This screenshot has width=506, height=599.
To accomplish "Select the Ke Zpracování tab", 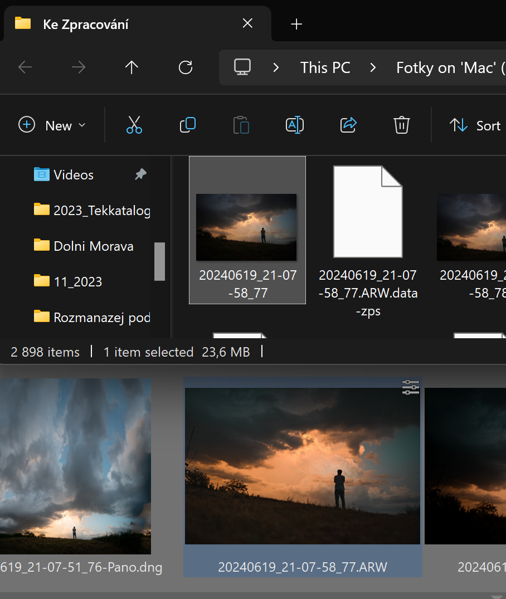I will pos(111,24).
